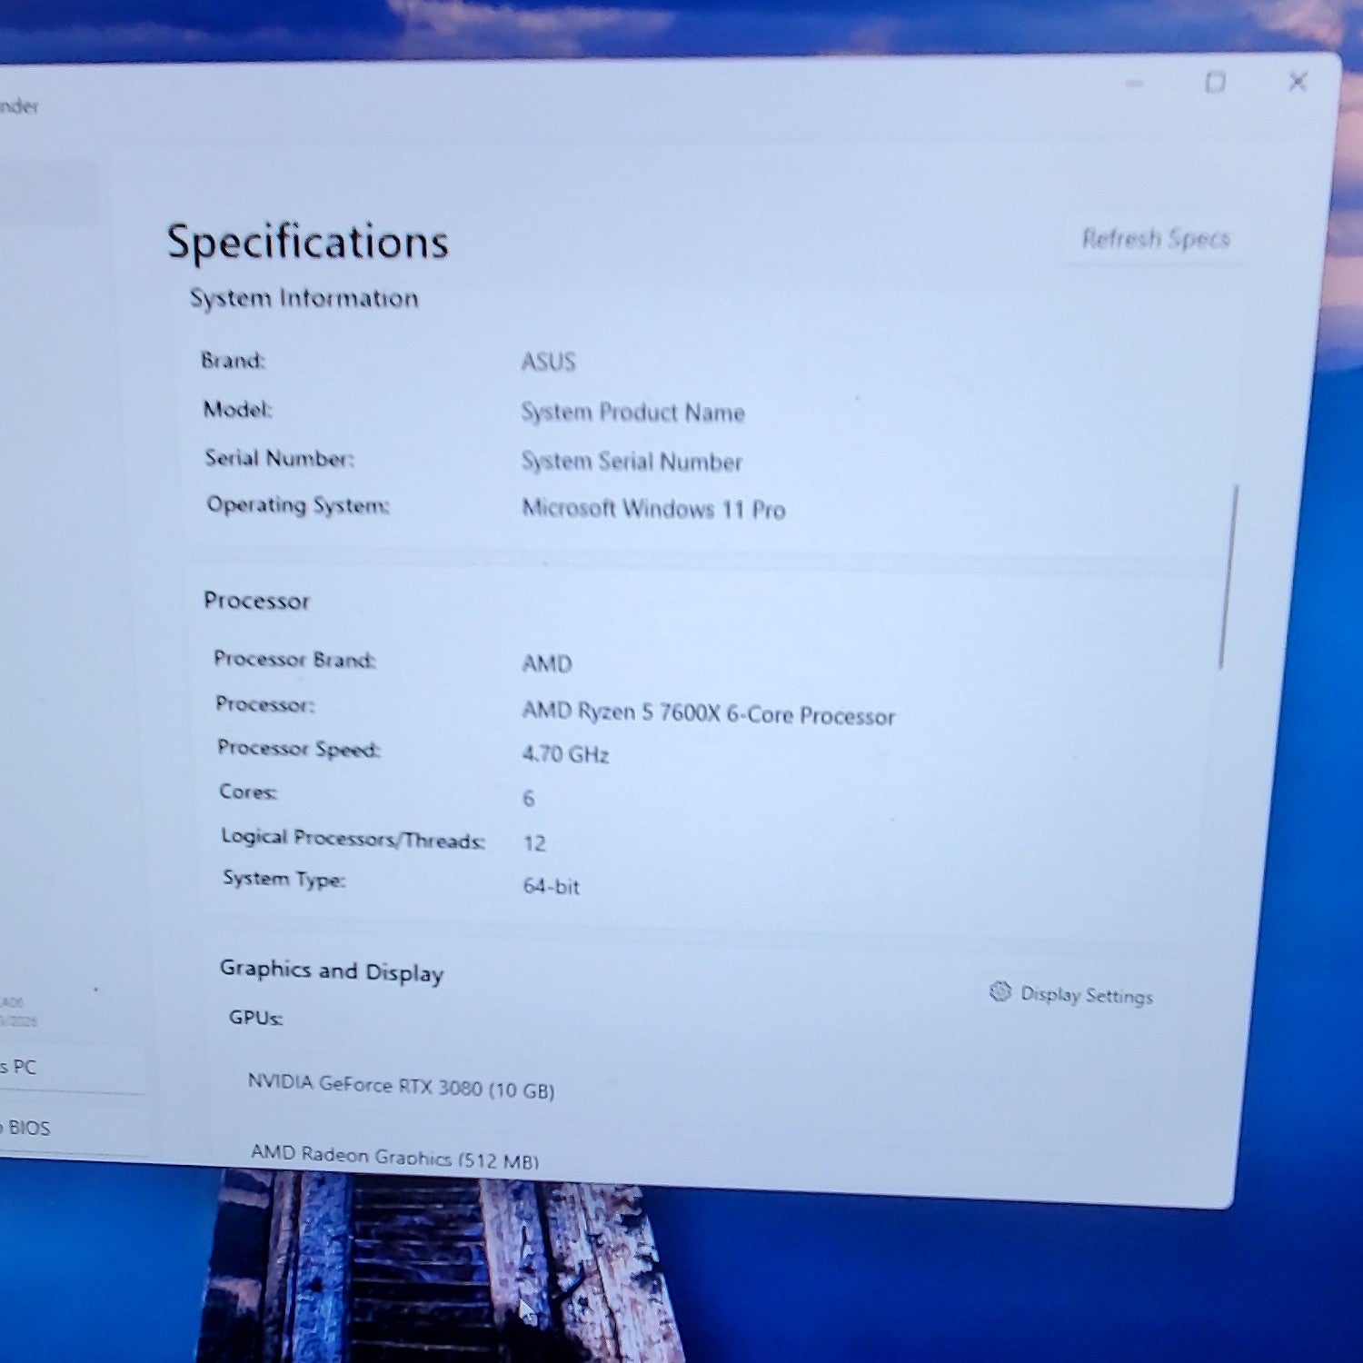Click the 'Specifications' heading
1363x1363 pixels.
tap(307, 243)
